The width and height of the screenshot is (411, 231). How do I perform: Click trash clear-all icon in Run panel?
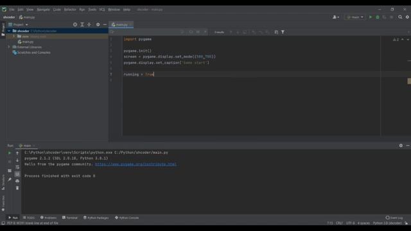pyautogui.click(x=17, y=188)
